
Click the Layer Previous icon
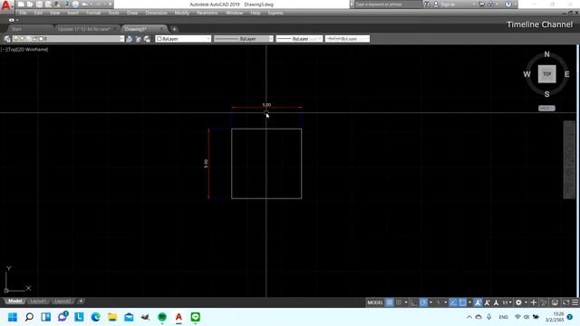[138, 39]
